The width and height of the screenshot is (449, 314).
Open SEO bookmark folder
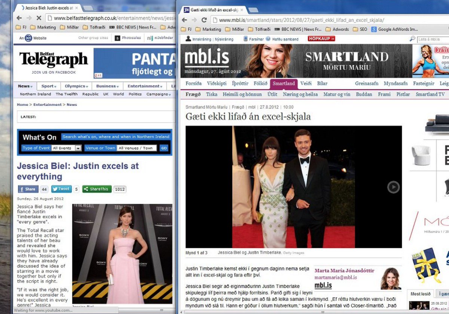360,29
